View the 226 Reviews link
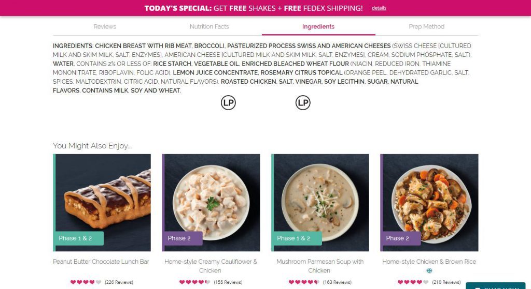Screen dimensions: 531x289 [x=119, y=282]
